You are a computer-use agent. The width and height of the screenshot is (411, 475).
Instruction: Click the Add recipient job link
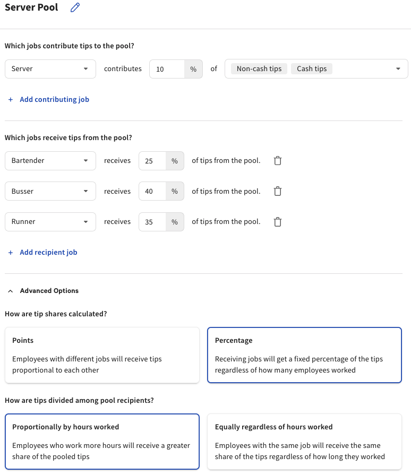(48, 252)
